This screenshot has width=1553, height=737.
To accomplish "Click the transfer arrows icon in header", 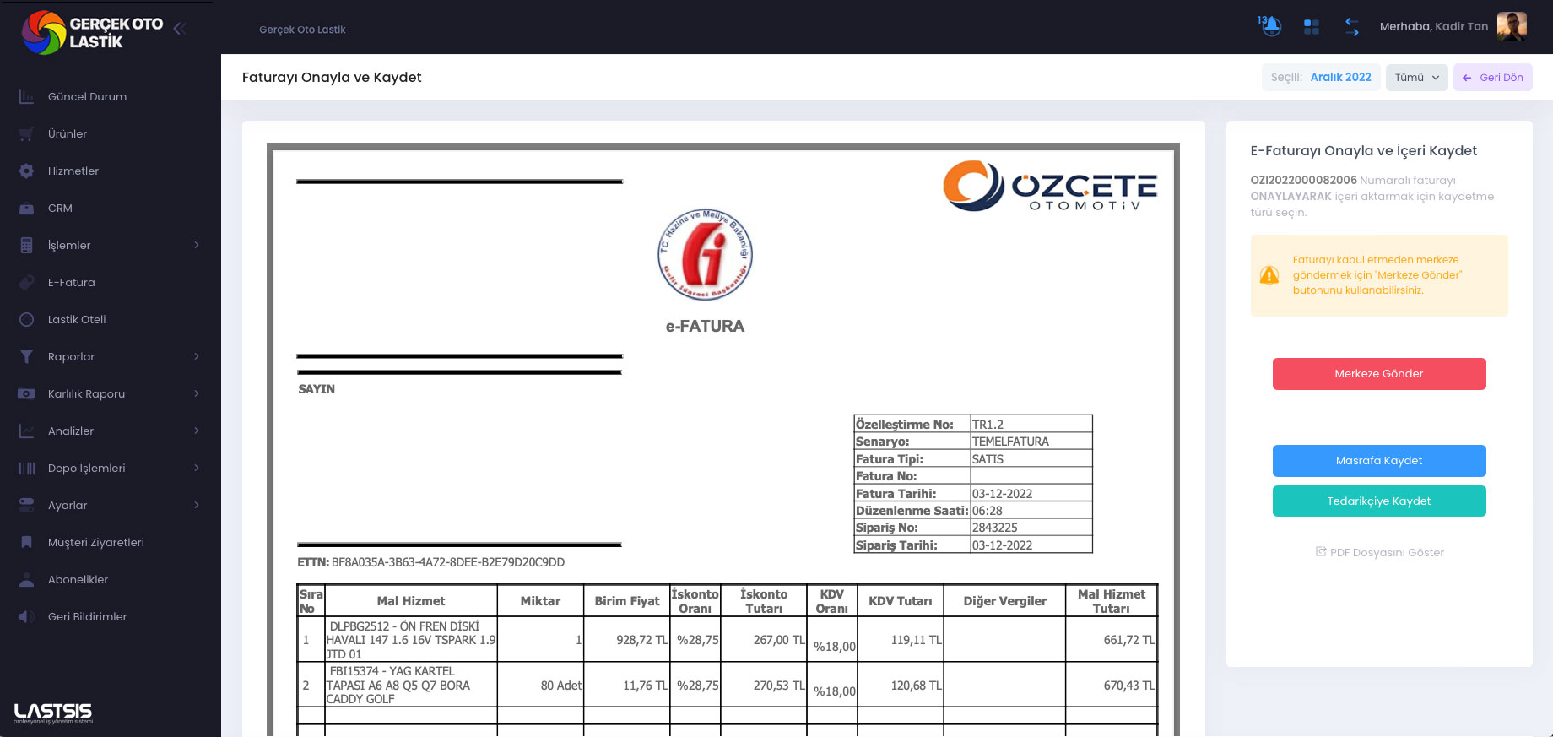I will [1351, 27].
